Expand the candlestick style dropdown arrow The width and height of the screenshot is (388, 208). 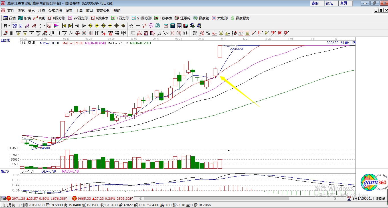point(44,25)
